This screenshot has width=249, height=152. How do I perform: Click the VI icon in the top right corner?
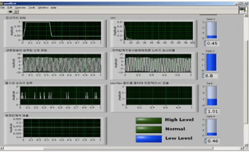point(243,10)
